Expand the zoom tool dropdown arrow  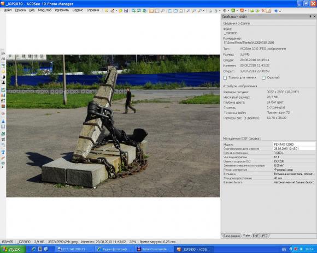pos(203,11)
